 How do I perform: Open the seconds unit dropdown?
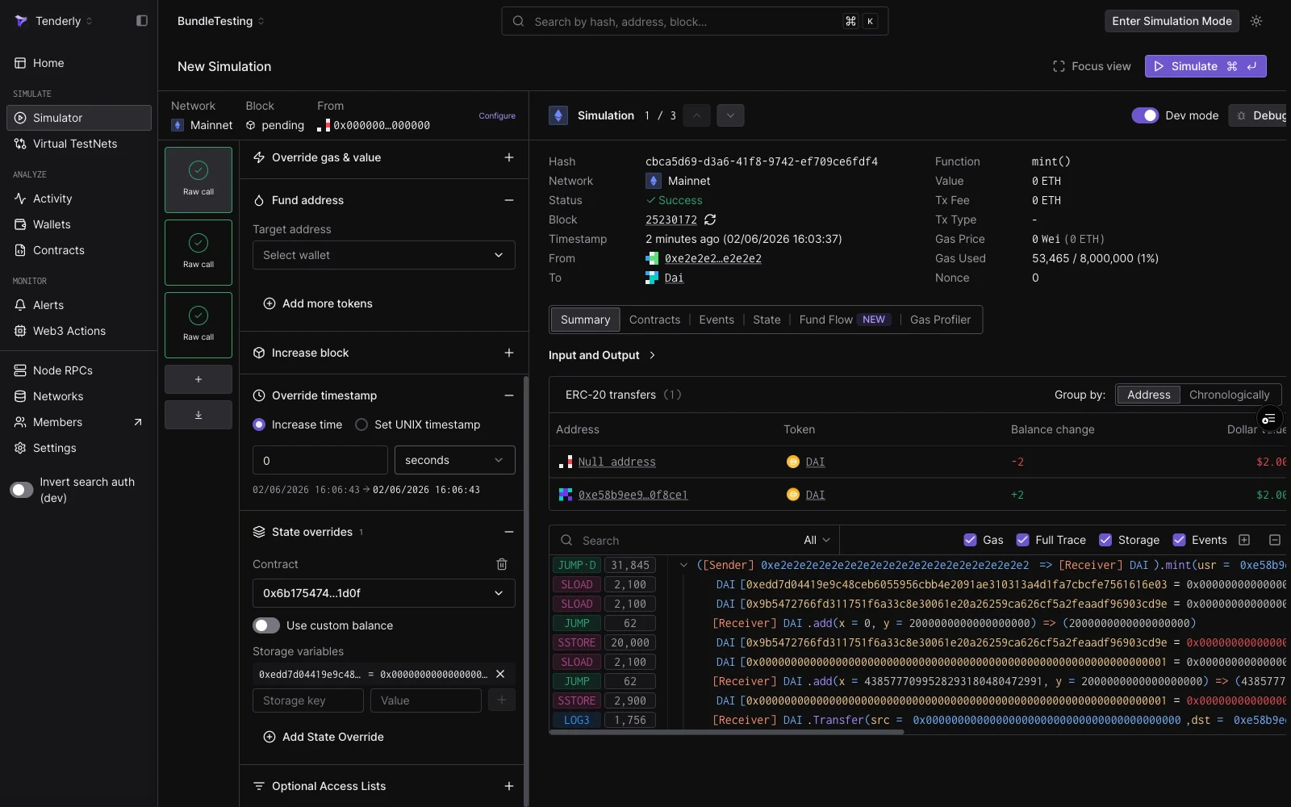click(x=455, y=460)
